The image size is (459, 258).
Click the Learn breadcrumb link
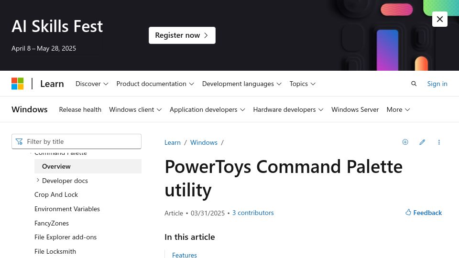(x=173, y=142)
